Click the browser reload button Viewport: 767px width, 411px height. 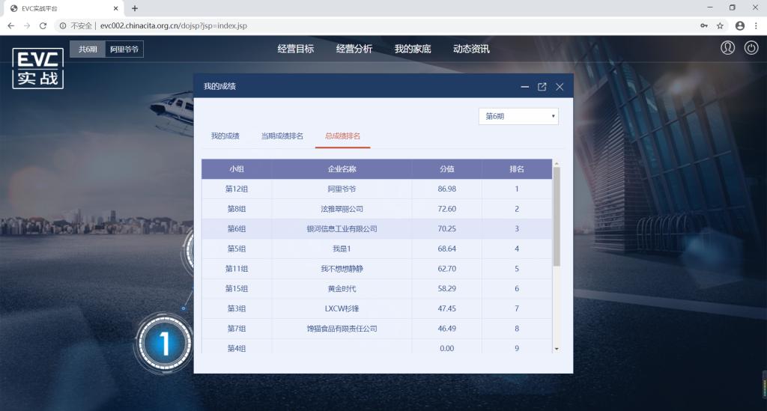click(x=43, y=25)
